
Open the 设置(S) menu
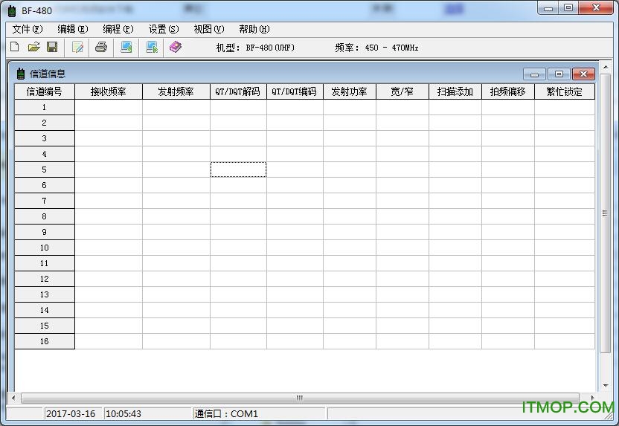tap(164, 29)
